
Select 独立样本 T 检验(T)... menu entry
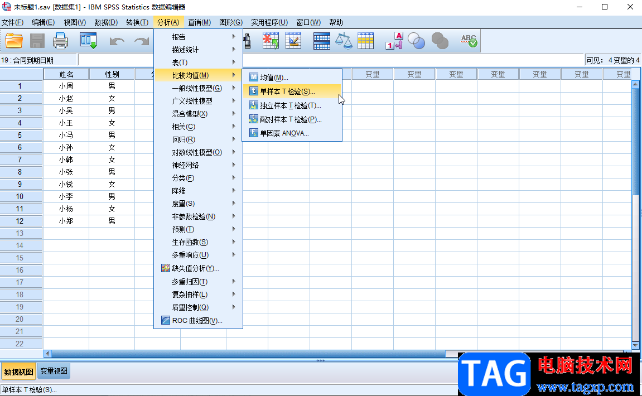(x=292, y=105)
